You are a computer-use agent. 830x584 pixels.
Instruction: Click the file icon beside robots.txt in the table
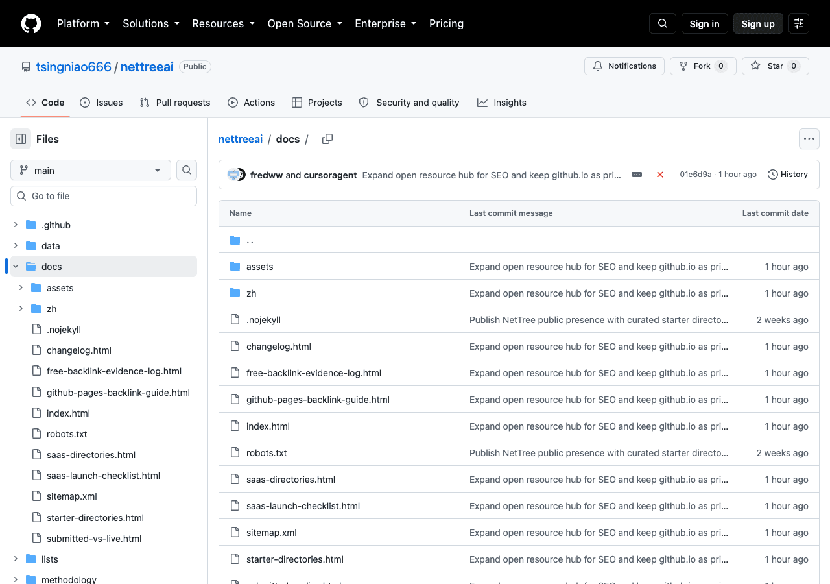tap(235, 453)
